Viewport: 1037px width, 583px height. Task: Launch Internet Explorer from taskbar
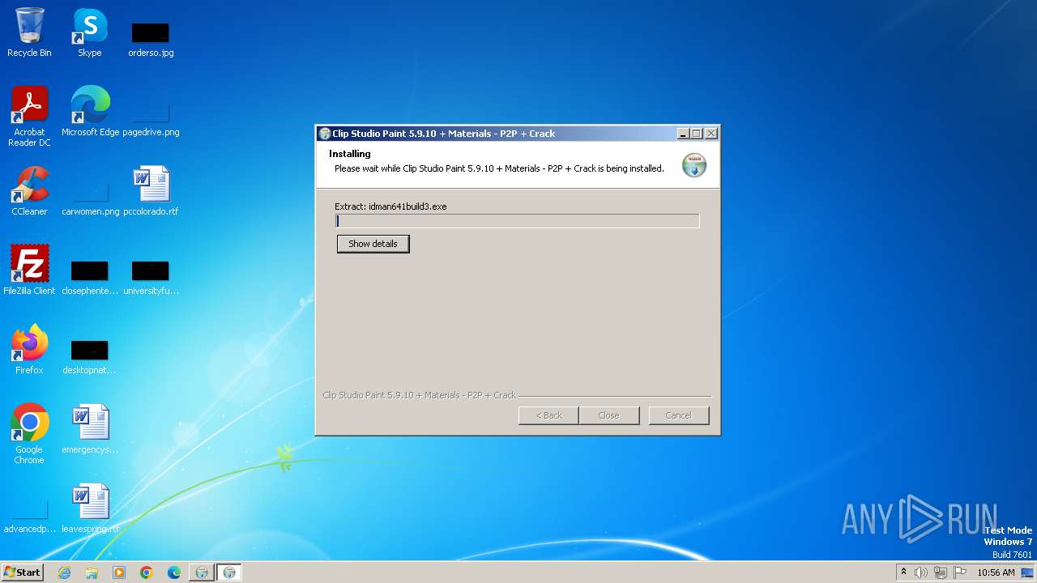(x=64, y=572)
